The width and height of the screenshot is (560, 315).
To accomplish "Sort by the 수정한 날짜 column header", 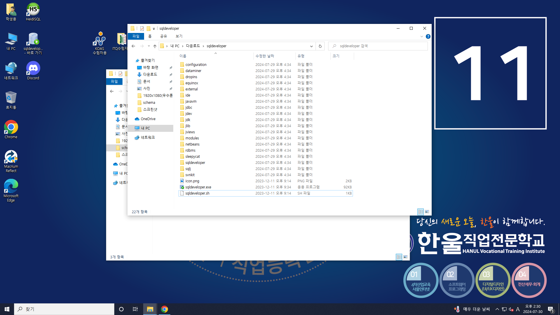I will pos(265,56).
